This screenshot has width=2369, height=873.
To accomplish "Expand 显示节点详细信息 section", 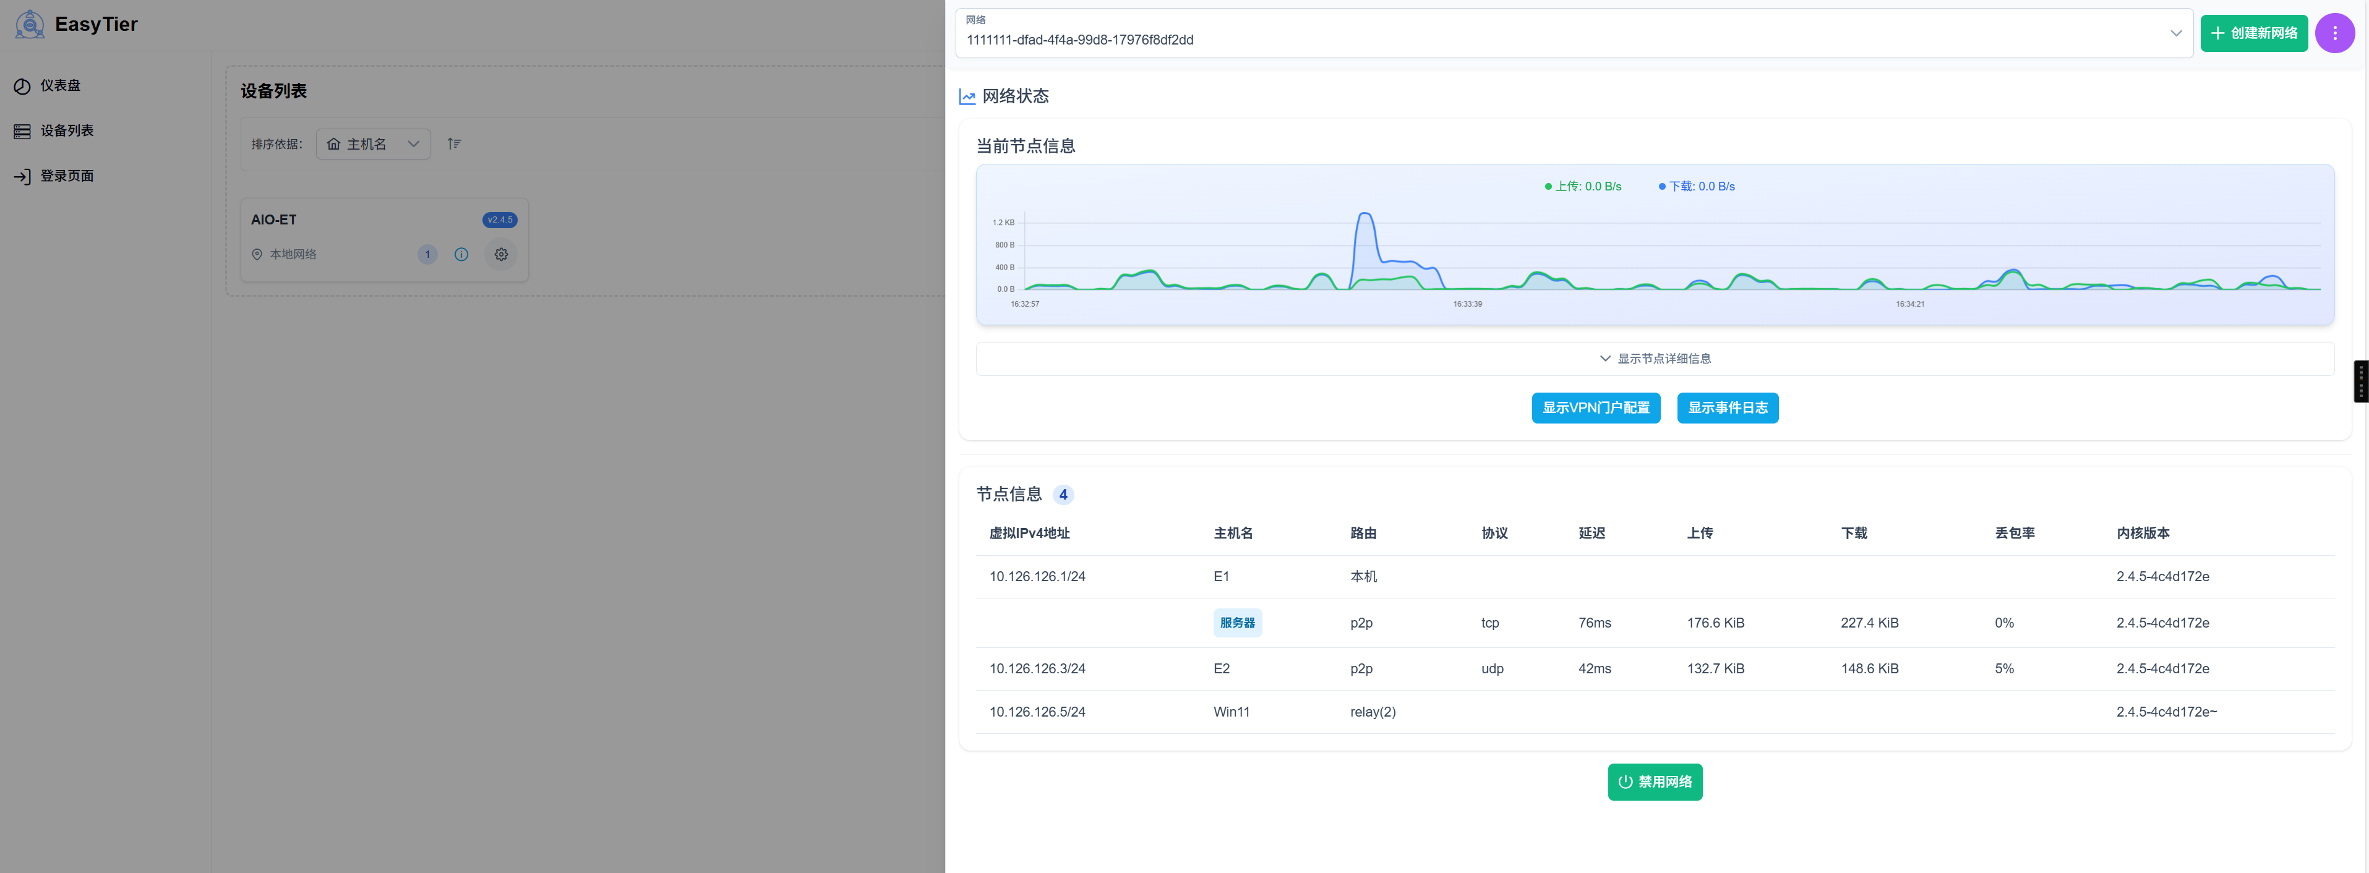I will coord(1655,359).
